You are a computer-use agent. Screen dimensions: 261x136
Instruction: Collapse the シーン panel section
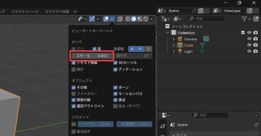[174, 135]
